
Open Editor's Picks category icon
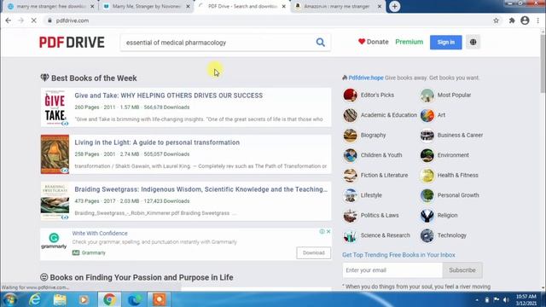click(350, 95)
